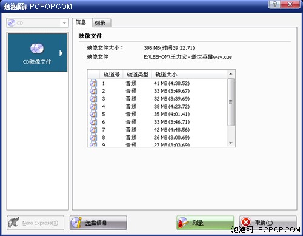Viewport: 303px width, 236px height.
Task: Open Nero Express(X) button
Action: point(36,223)
